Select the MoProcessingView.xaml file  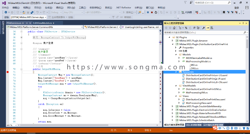[199, 103]
